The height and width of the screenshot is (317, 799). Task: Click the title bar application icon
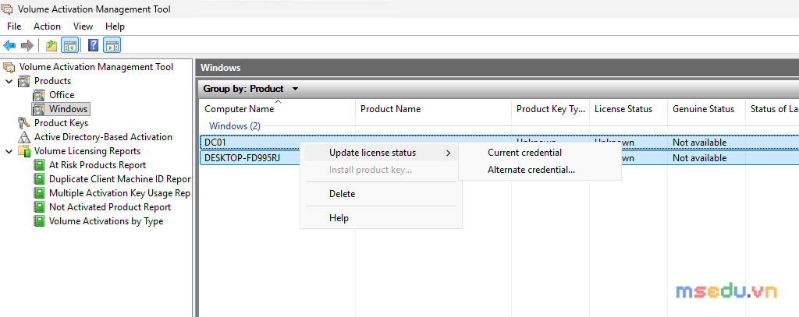point(7,9)
